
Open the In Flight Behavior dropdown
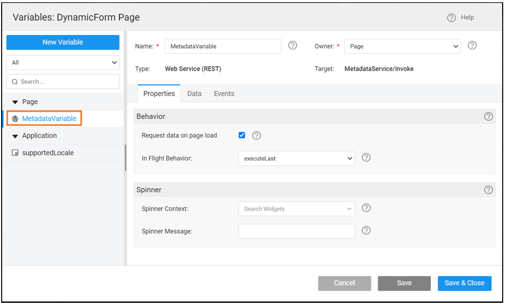coord(296,158)
